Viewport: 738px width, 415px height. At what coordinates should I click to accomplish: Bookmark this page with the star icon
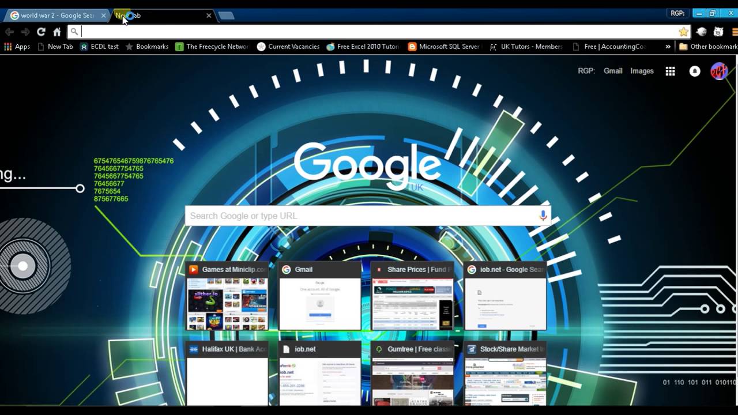tap(684, 32)
